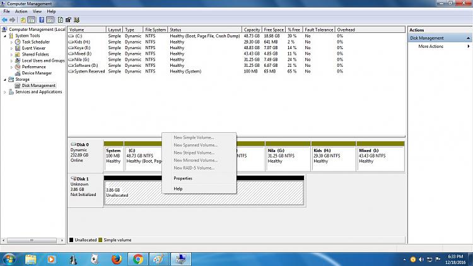Viewport: 473px width, 266px height.
Task: Open the More Actions submenu arrow
Action: 469,46
